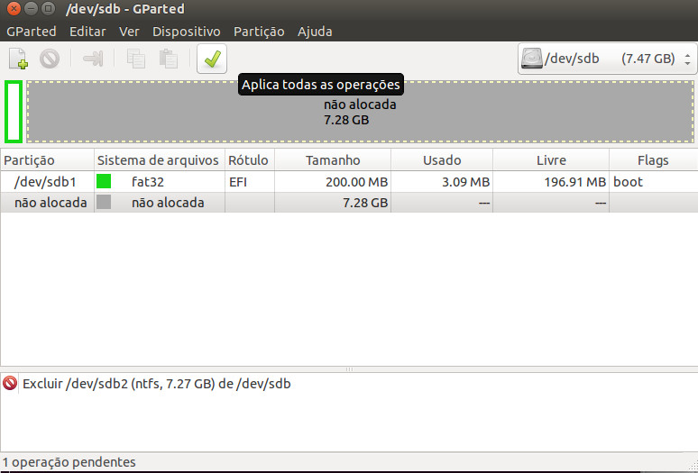Viewport: 698px width, 473px height.
Task: Click the delete partition toolbar icon
Action: click(x=50, y=59)
